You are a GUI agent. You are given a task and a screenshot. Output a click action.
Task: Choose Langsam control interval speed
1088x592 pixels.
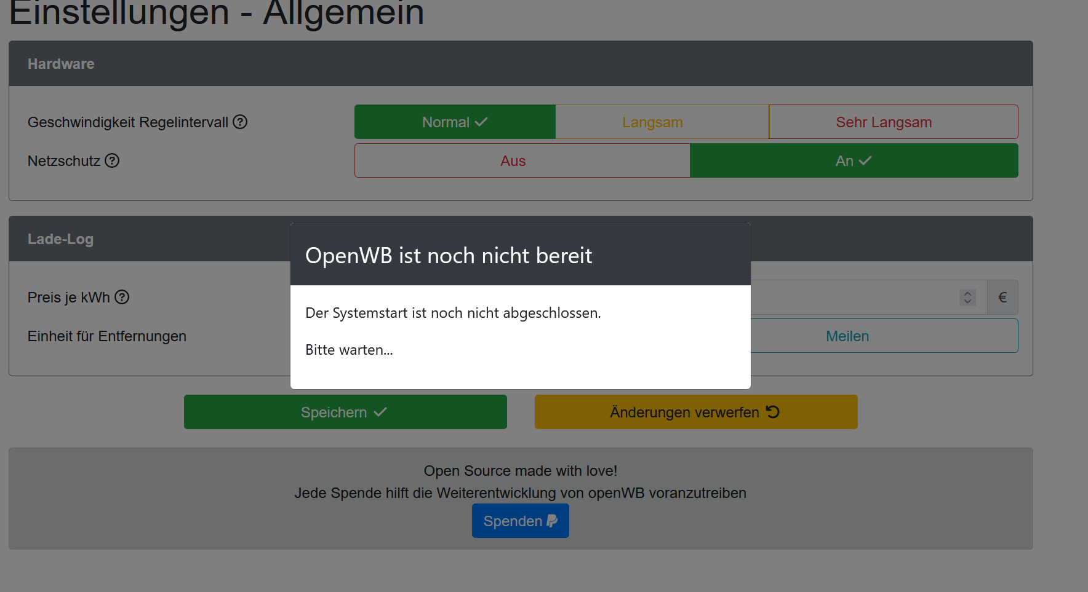point(662,122)
